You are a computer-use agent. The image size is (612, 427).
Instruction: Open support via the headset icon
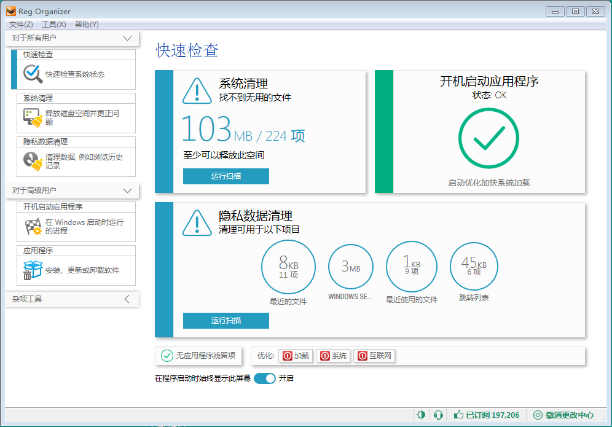pyautogui.click(x=438, y=415)
